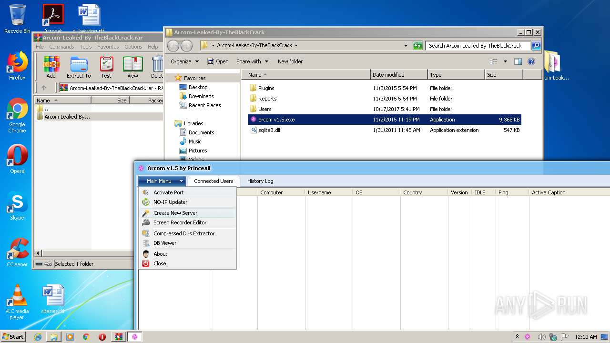Show hidden tray icons arrow

[x=517, y=337]
